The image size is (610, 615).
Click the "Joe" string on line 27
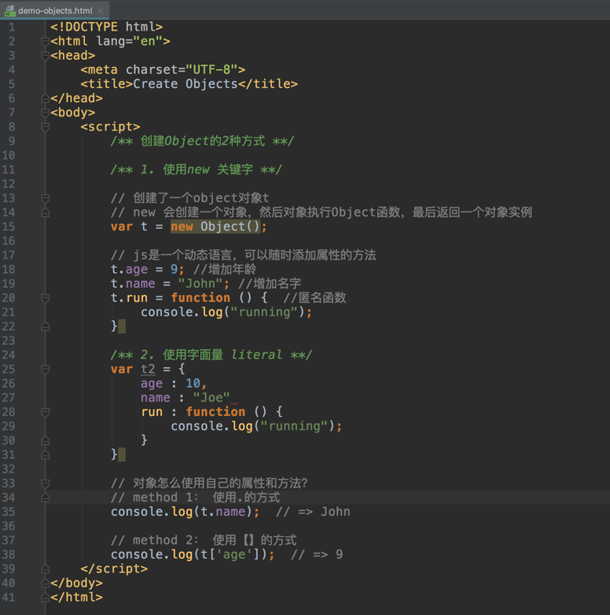pos(211,398)
